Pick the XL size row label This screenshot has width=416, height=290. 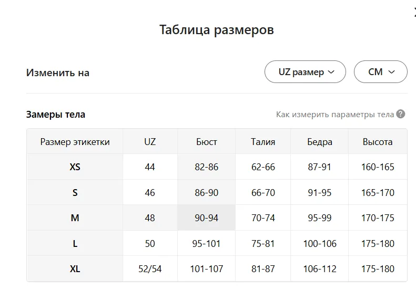(x=75, y=269)
